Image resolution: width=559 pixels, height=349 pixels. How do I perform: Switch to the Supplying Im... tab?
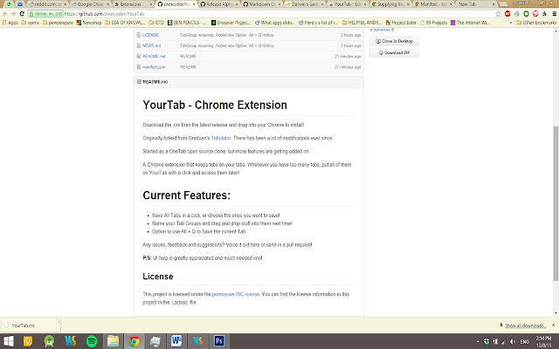(x=390, y=4)
